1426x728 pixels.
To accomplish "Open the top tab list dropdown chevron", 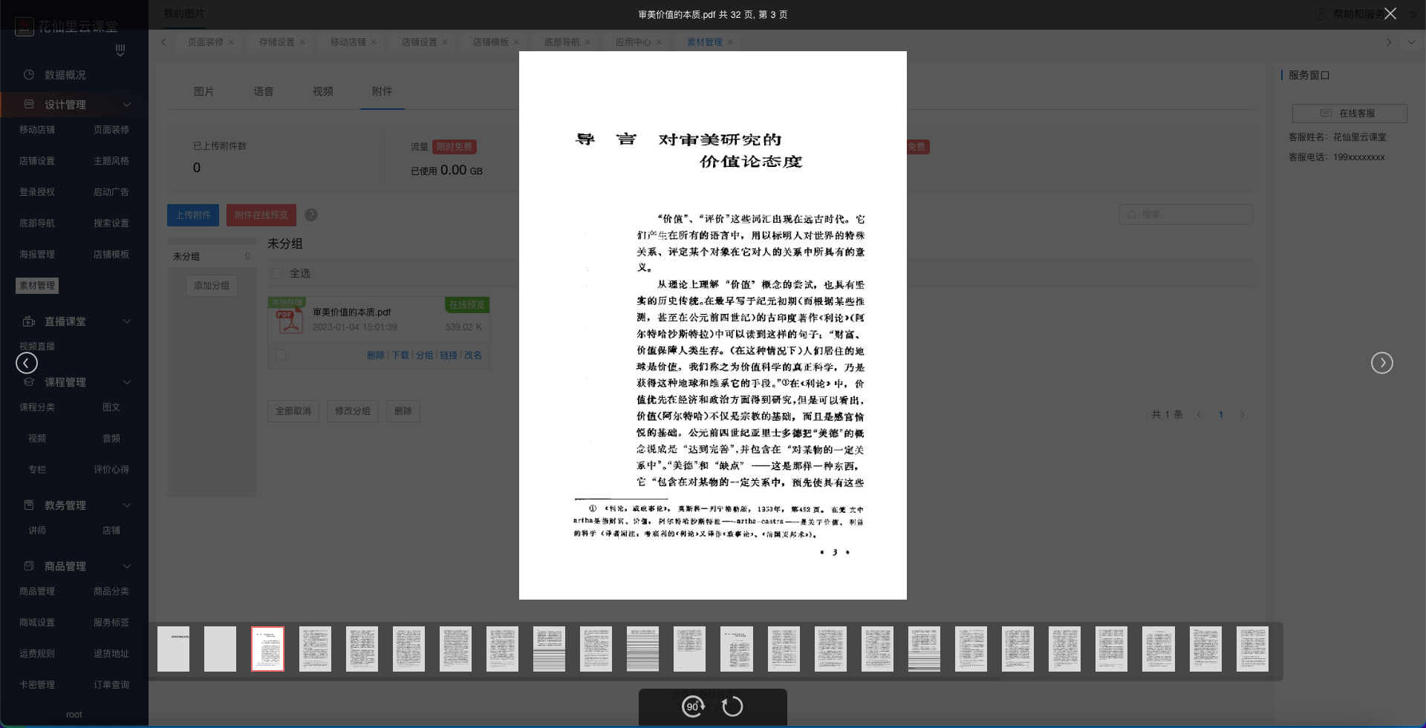I will pos(1411,42).
